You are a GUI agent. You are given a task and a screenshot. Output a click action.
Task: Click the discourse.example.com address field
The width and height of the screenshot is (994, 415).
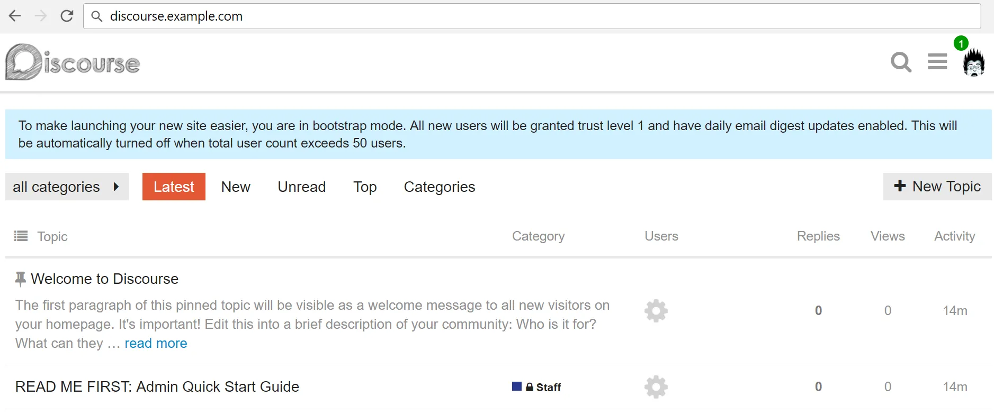(532, 16)
